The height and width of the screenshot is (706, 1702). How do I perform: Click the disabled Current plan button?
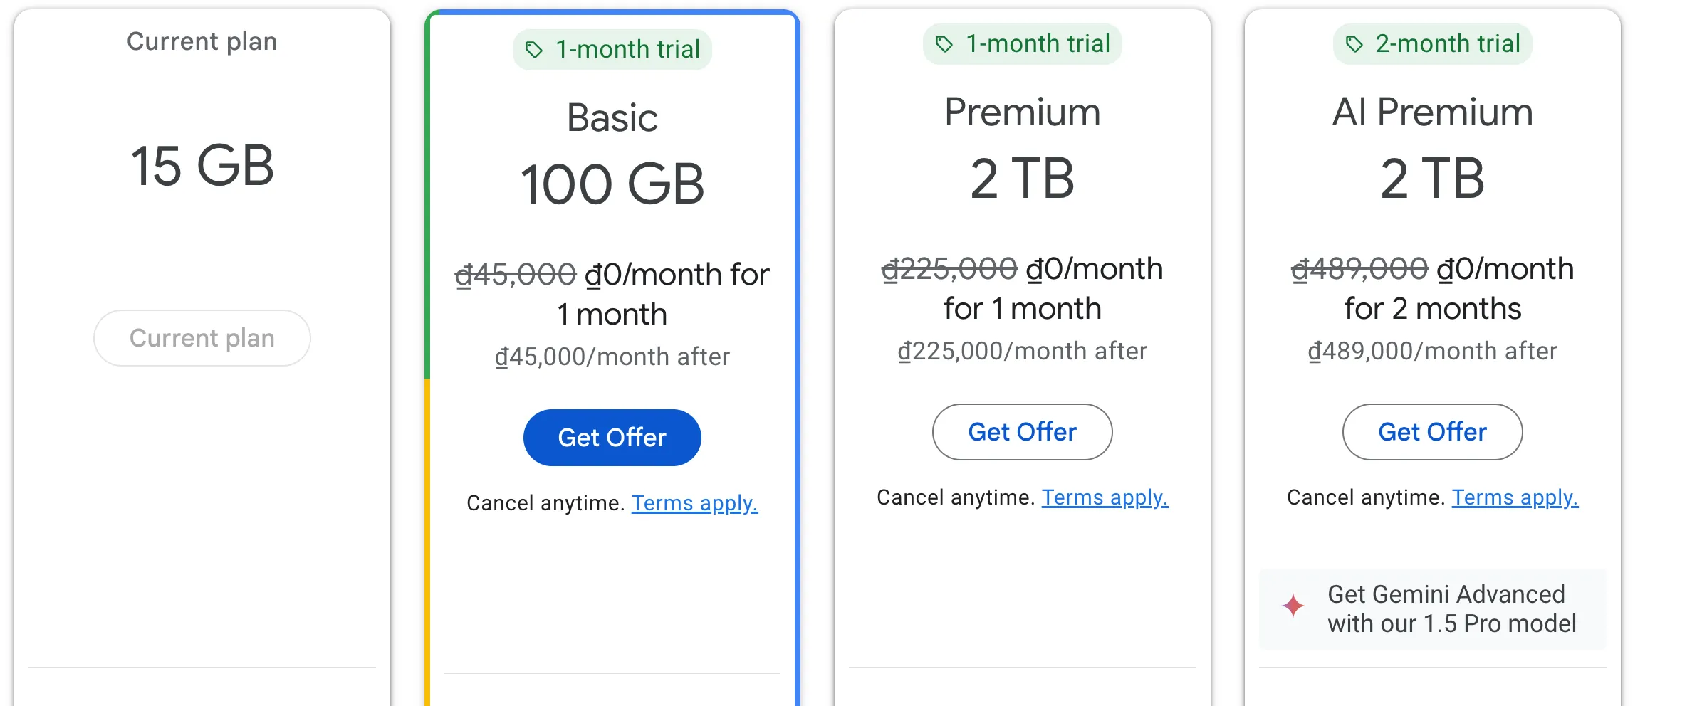tap(202, 337)
